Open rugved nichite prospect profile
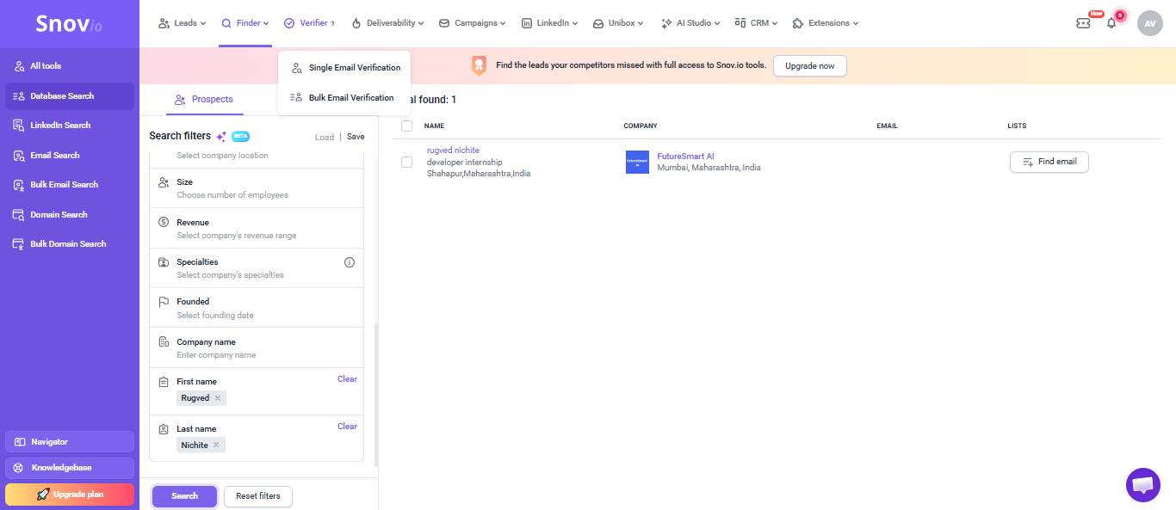1176x510 pixels. tap(453, 151)
